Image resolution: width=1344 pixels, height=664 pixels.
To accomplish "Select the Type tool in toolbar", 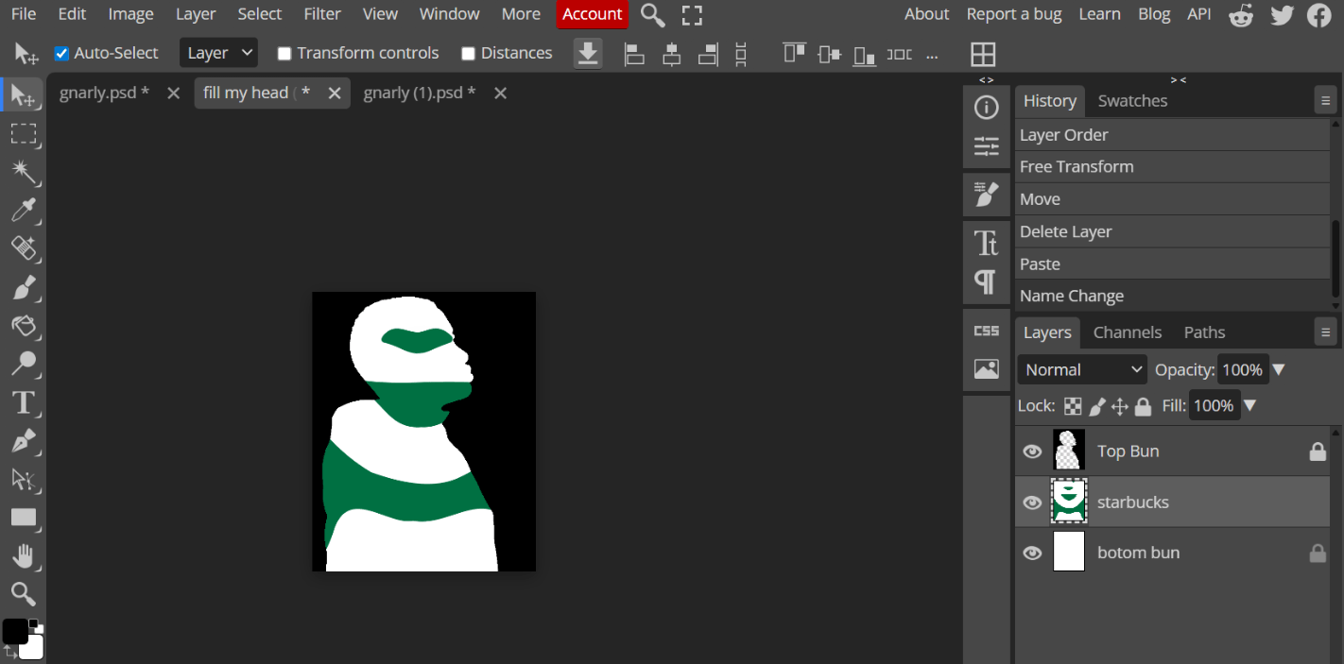I will 23,402.
